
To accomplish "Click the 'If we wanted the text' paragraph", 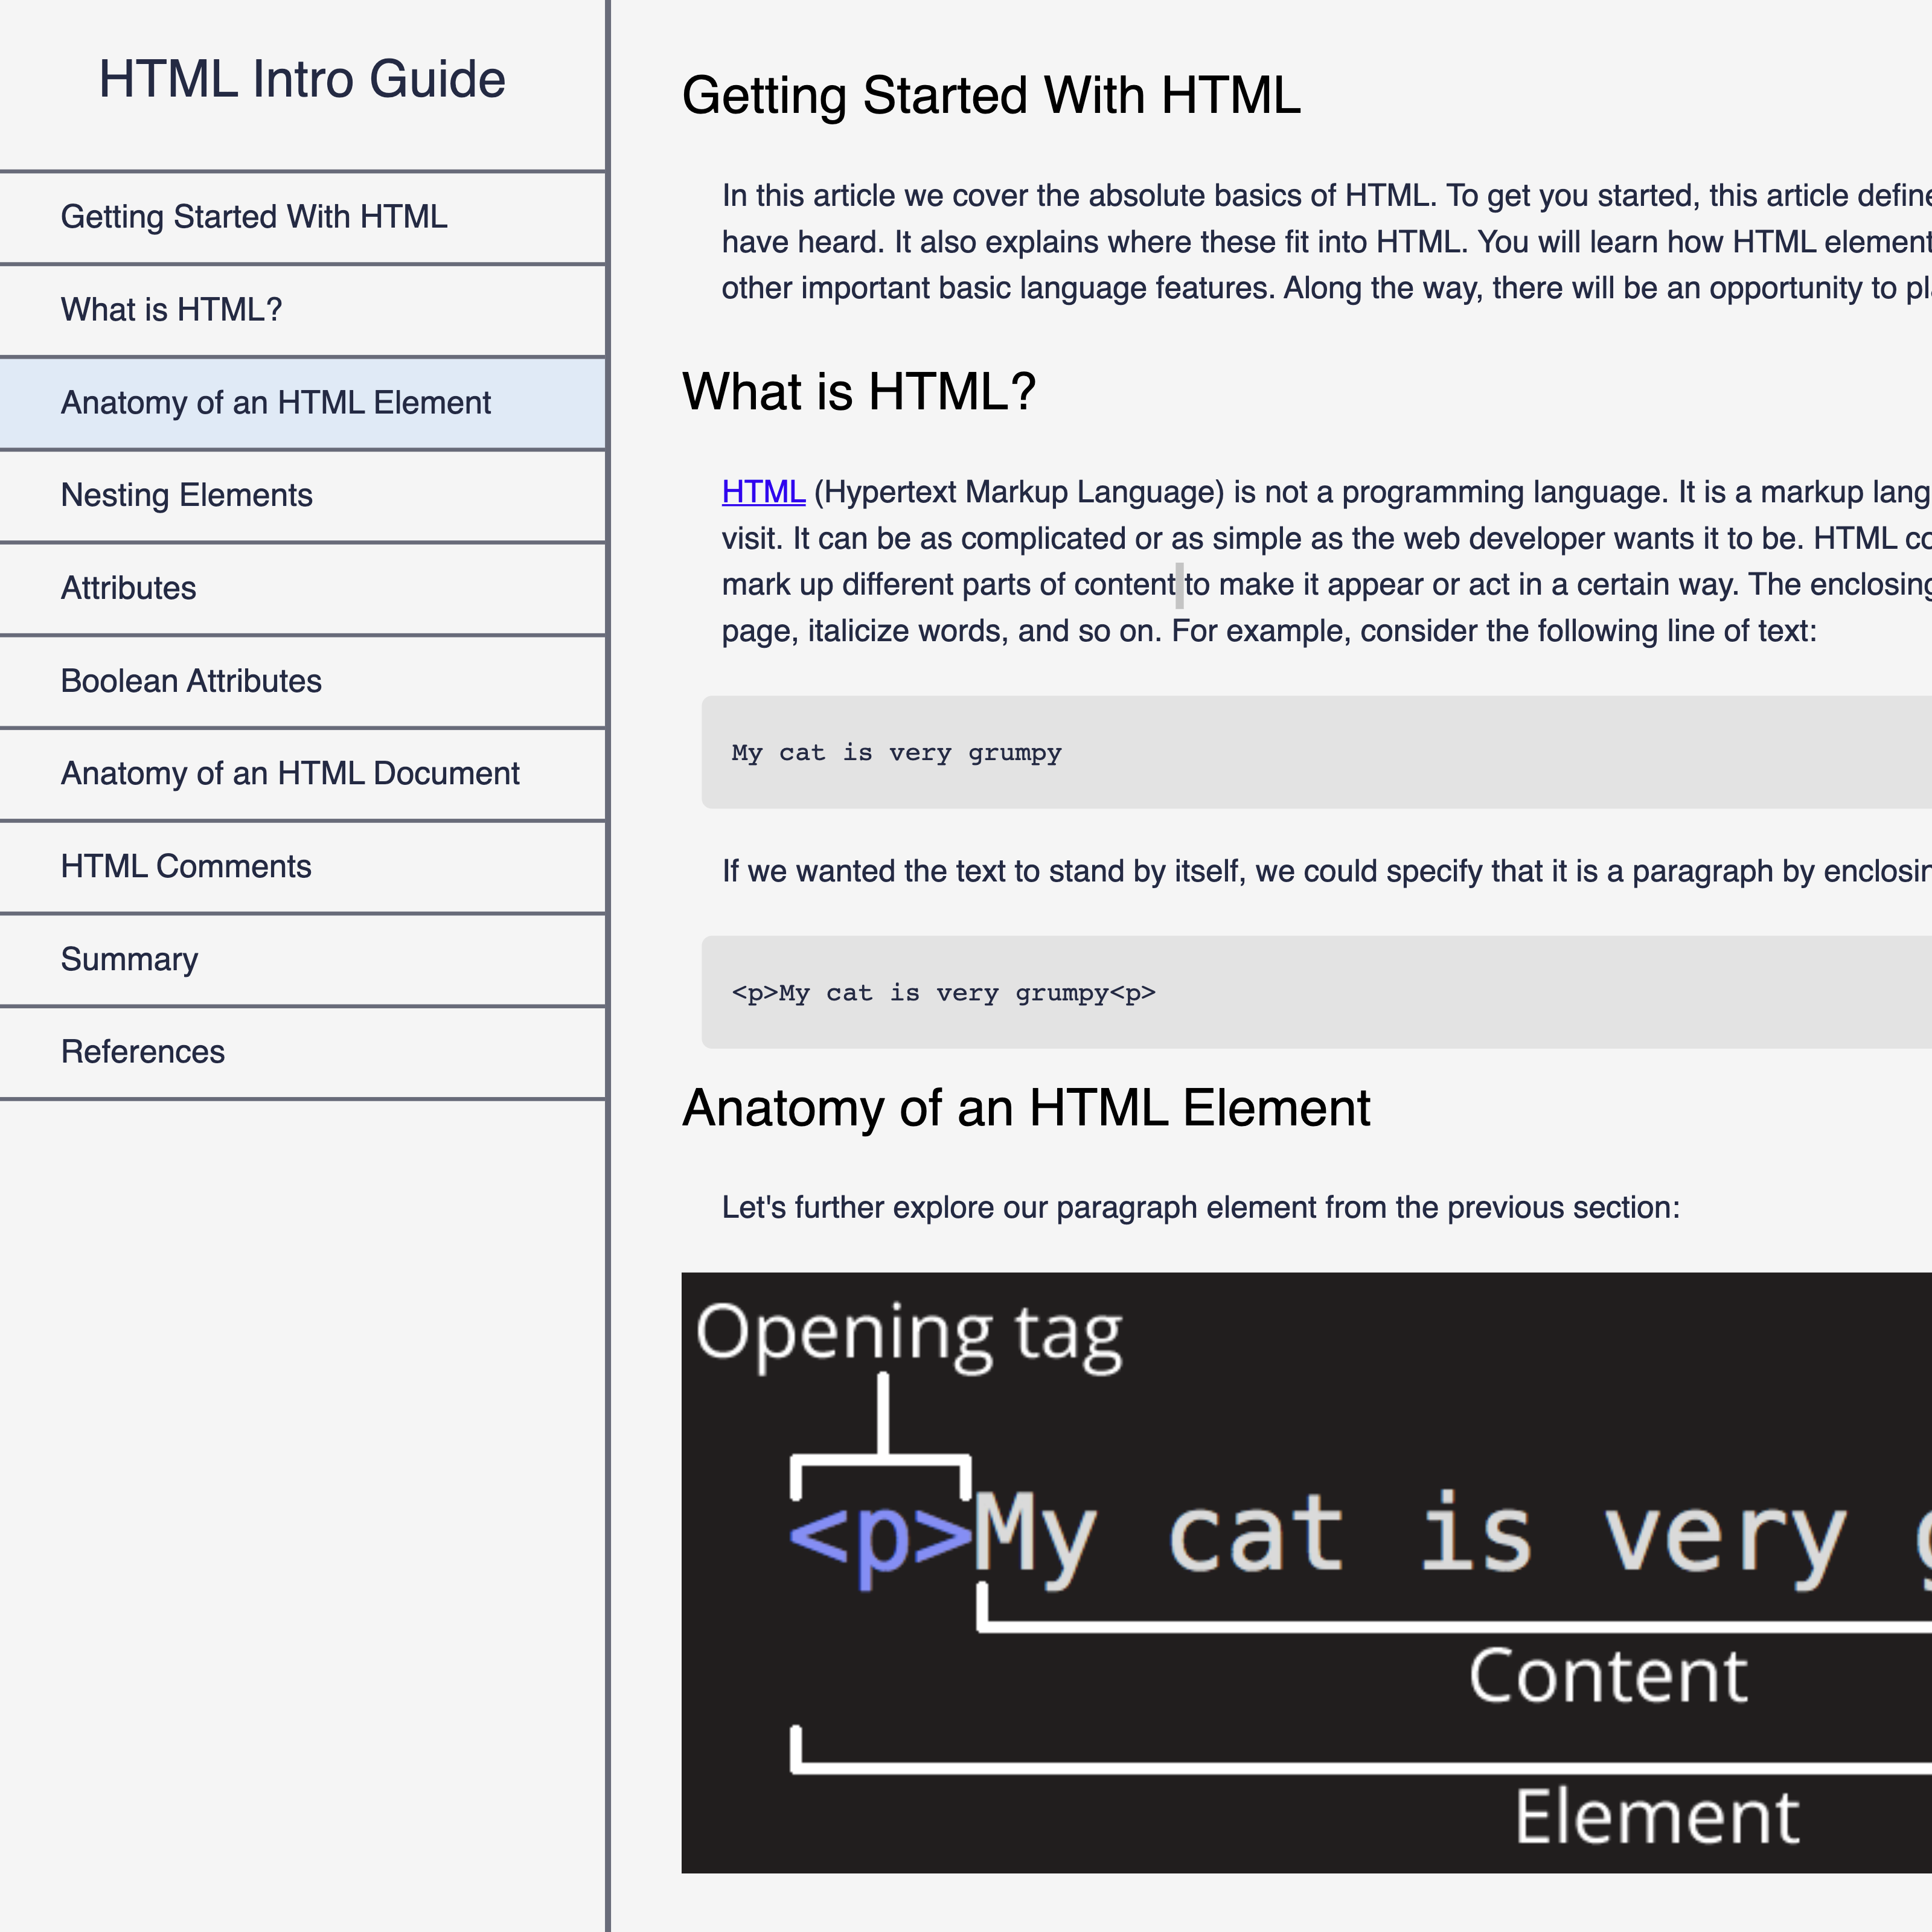I will [1326, 872].
